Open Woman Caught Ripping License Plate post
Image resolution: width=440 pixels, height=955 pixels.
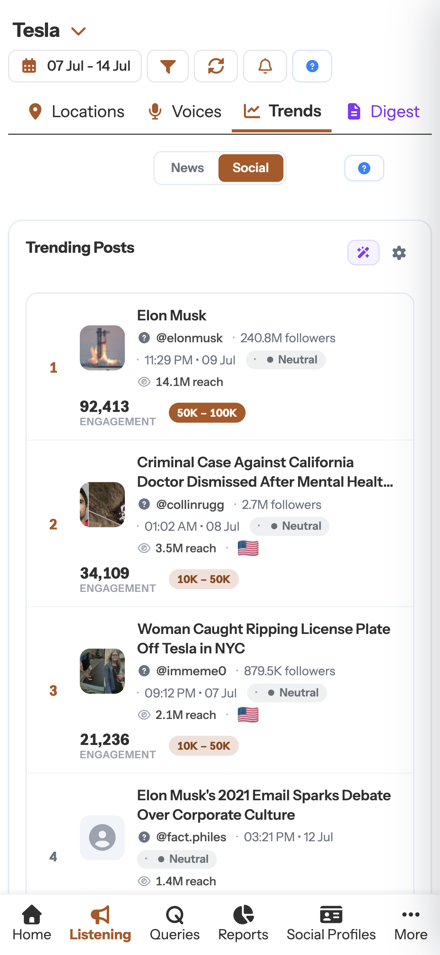[264, 638]
